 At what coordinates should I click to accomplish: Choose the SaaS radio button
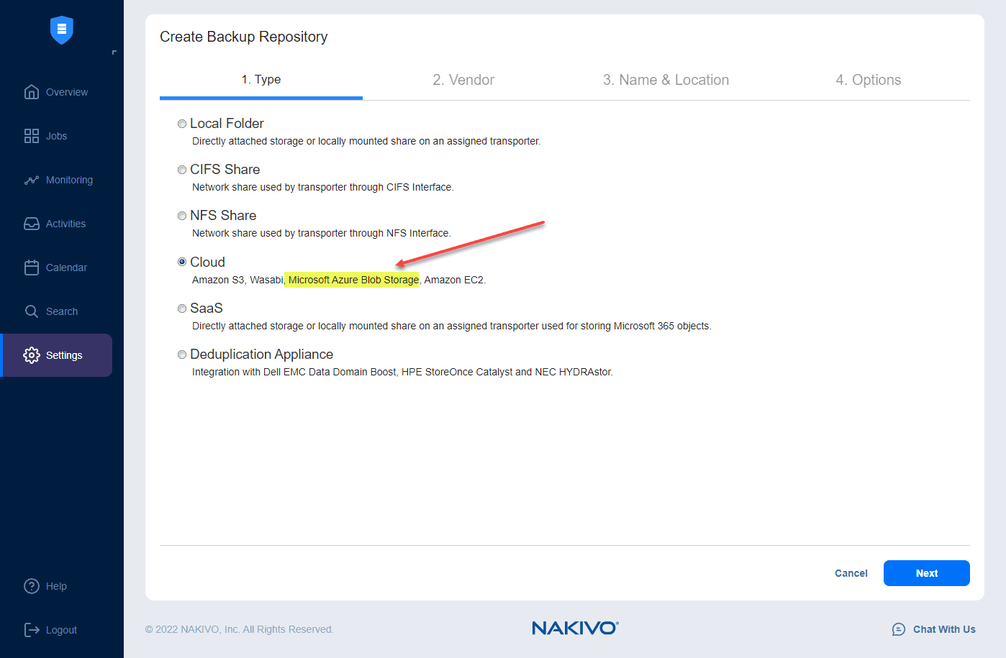(182, 309)
